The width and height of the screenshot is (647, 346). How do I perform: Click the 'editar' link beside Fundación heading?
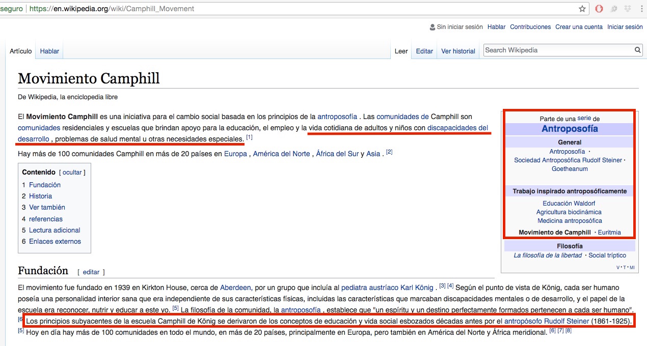pyautogui.click(x=91, y=272)
